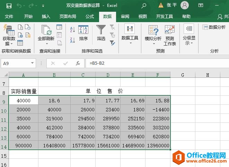Click the share person icon
The width and height of the screenshot is (229, 167).
pos(220,17)
